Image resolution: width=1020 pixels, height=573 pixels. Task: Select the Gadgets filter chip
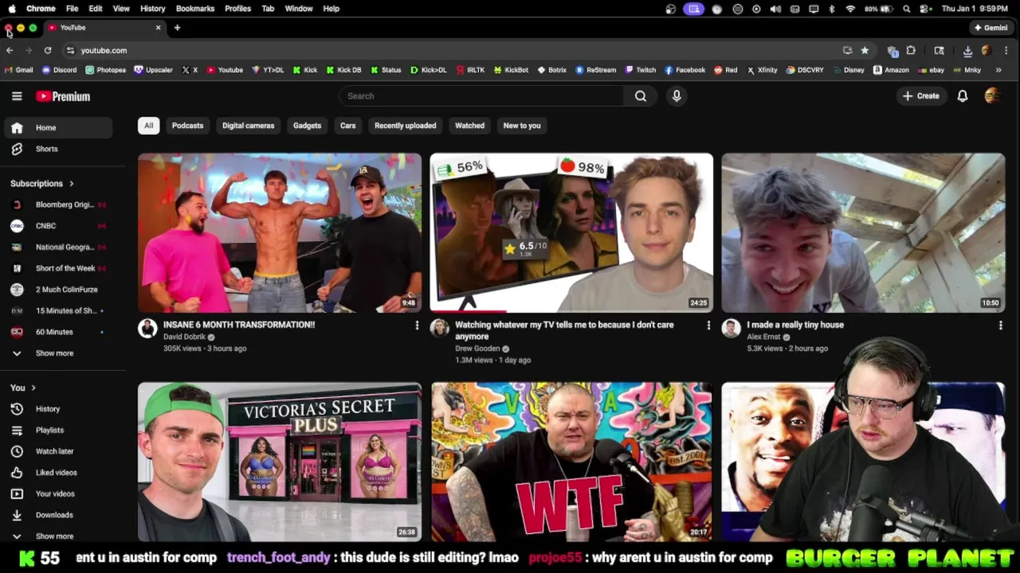[x=307, y=126]
